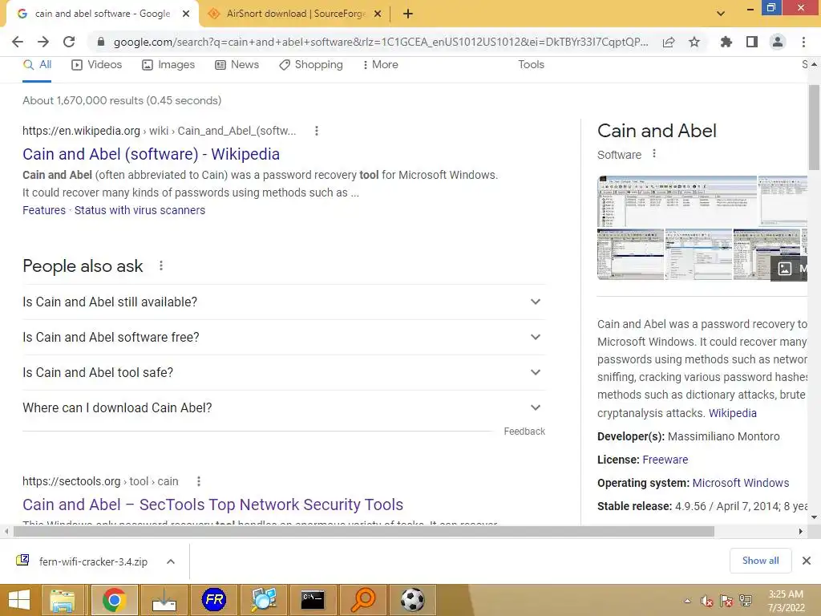Open the Chrome three-dot menu

(803, 42)
